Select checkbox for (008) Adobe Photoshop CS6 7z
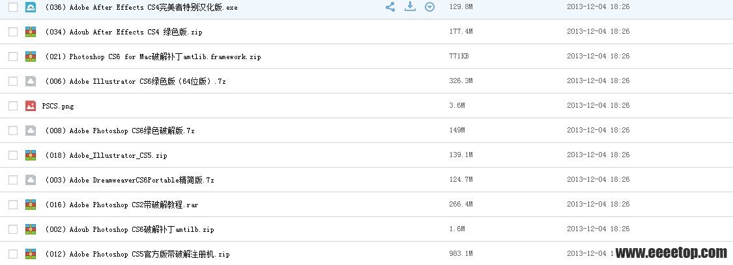The image size is (733, 265). tap(13, 131)
